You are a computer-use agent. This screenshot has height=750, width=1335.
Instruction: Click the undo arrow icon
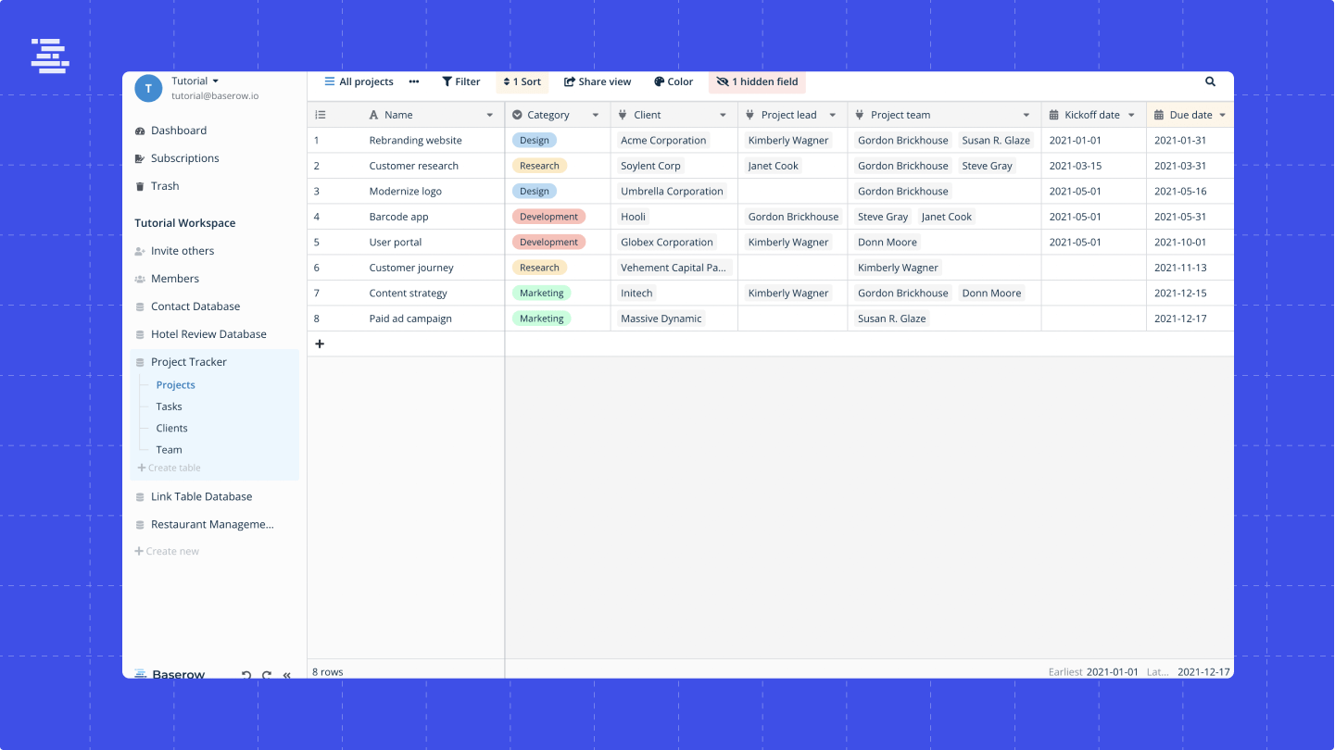click(x=246, y=675)
